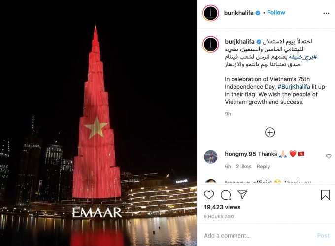335x246 pixels.
Task: Open the #BurjKhalifa hashtag link
Action: pos(294,87)
